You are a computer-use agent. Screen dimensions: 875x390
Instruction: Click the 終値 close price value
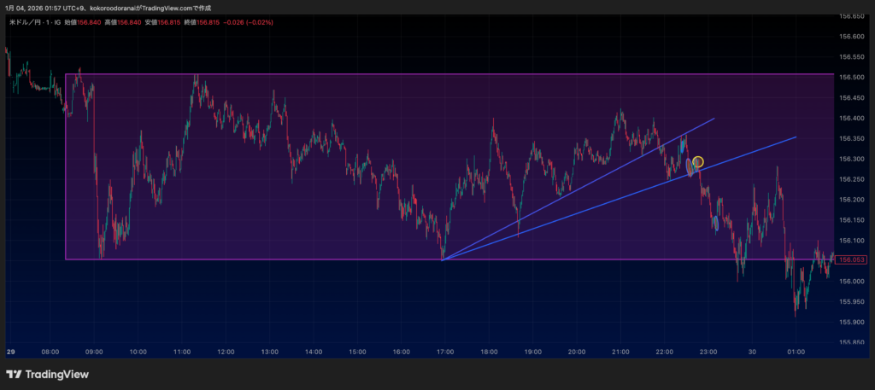(208, 23)
